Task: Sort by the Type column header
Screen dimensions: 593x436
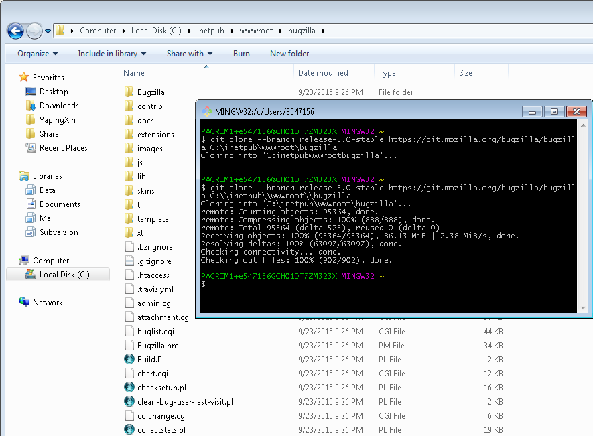Action: pyautogui.click(x=387, y=73)
